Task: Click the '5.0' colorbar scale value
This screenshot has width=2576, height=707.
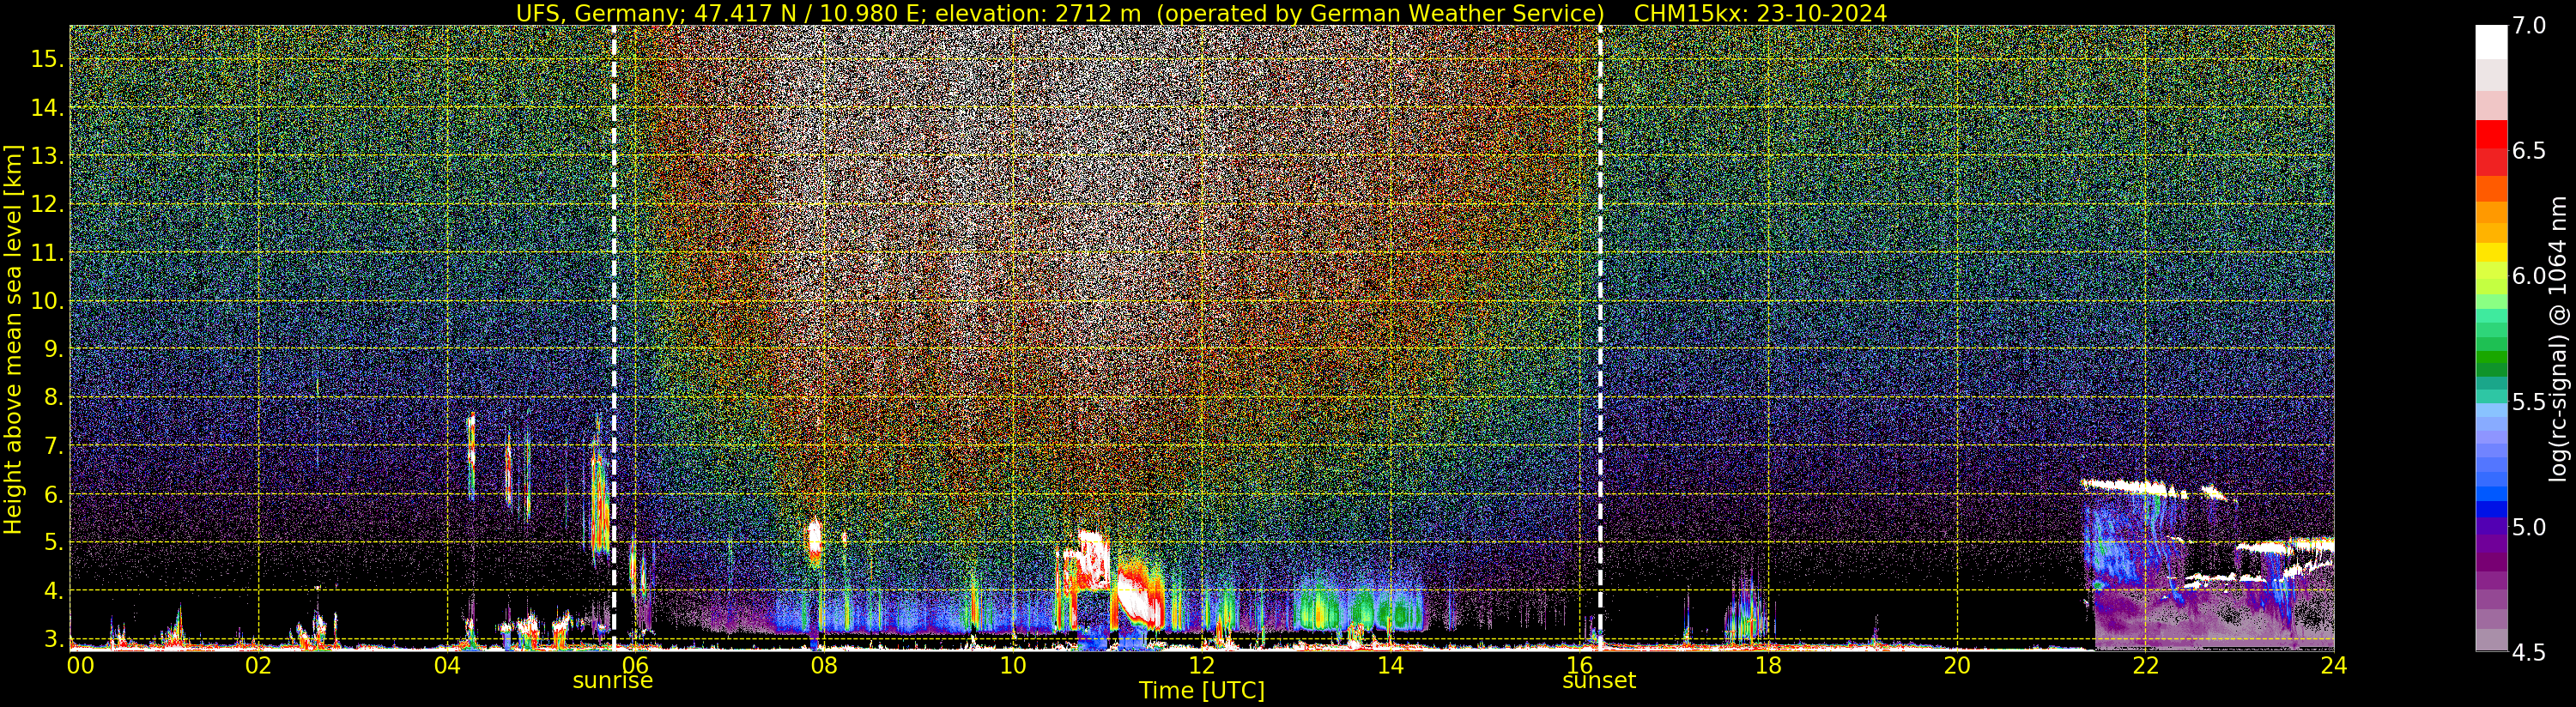Action: coord(2529,527)
